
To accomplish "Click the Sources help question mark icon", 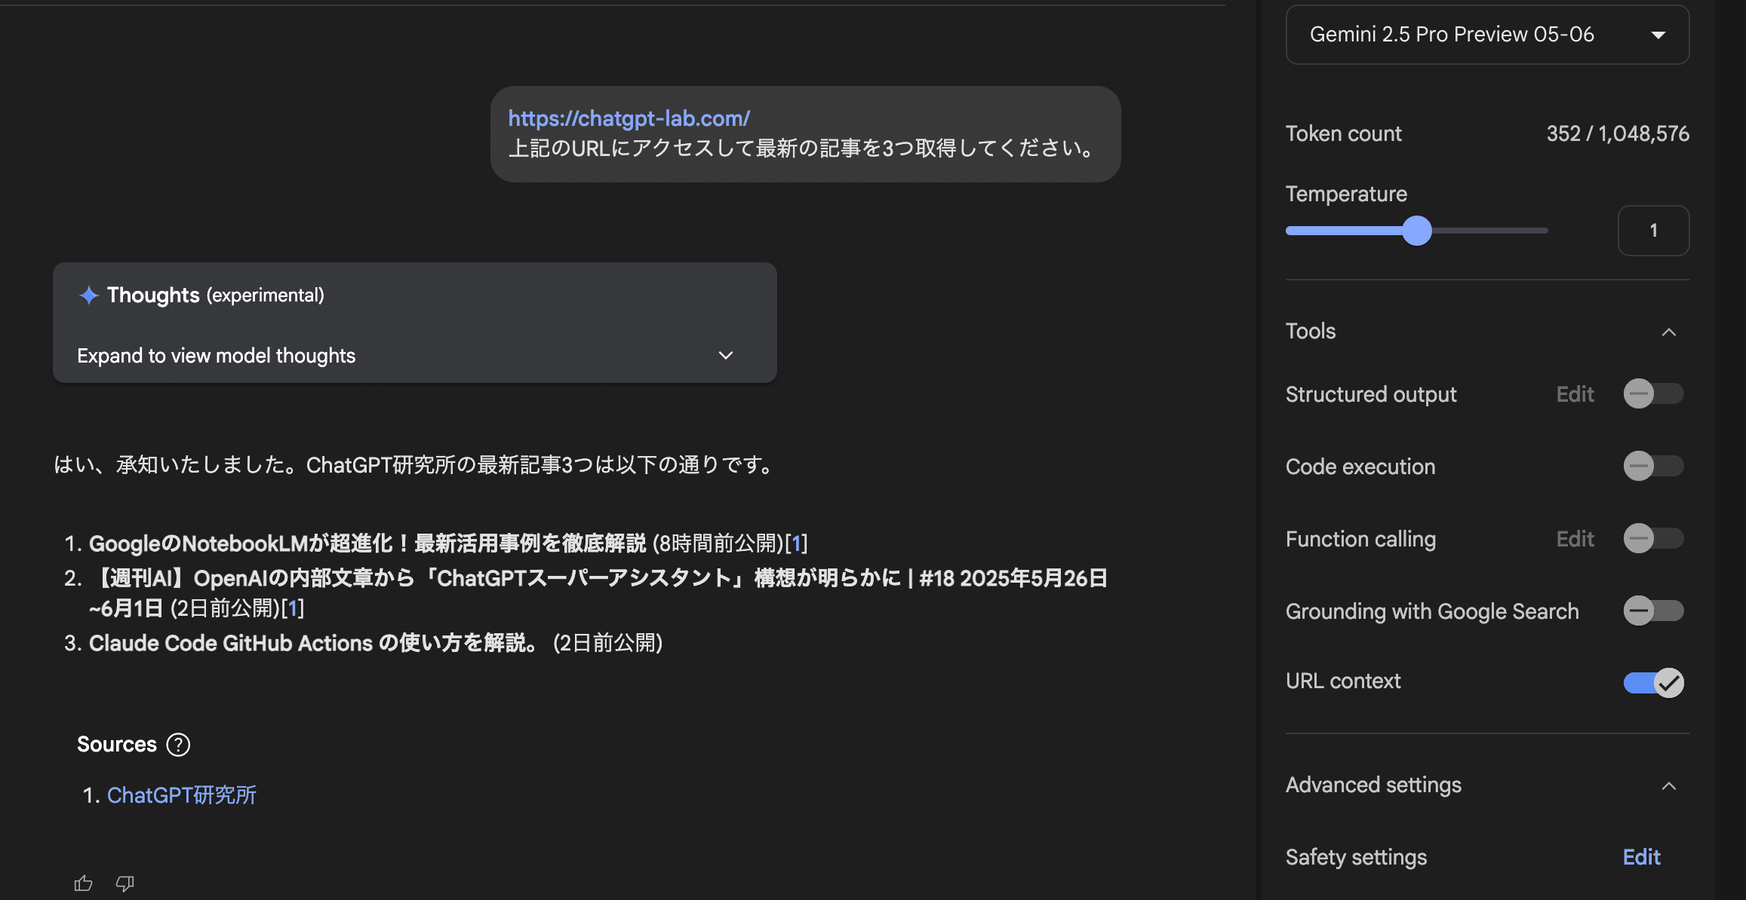I will [178, 745].
